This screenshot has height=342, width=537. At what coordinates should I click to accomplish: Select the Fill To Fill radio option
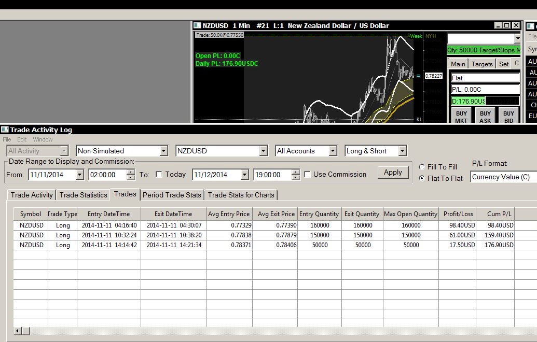pos(422,167)
